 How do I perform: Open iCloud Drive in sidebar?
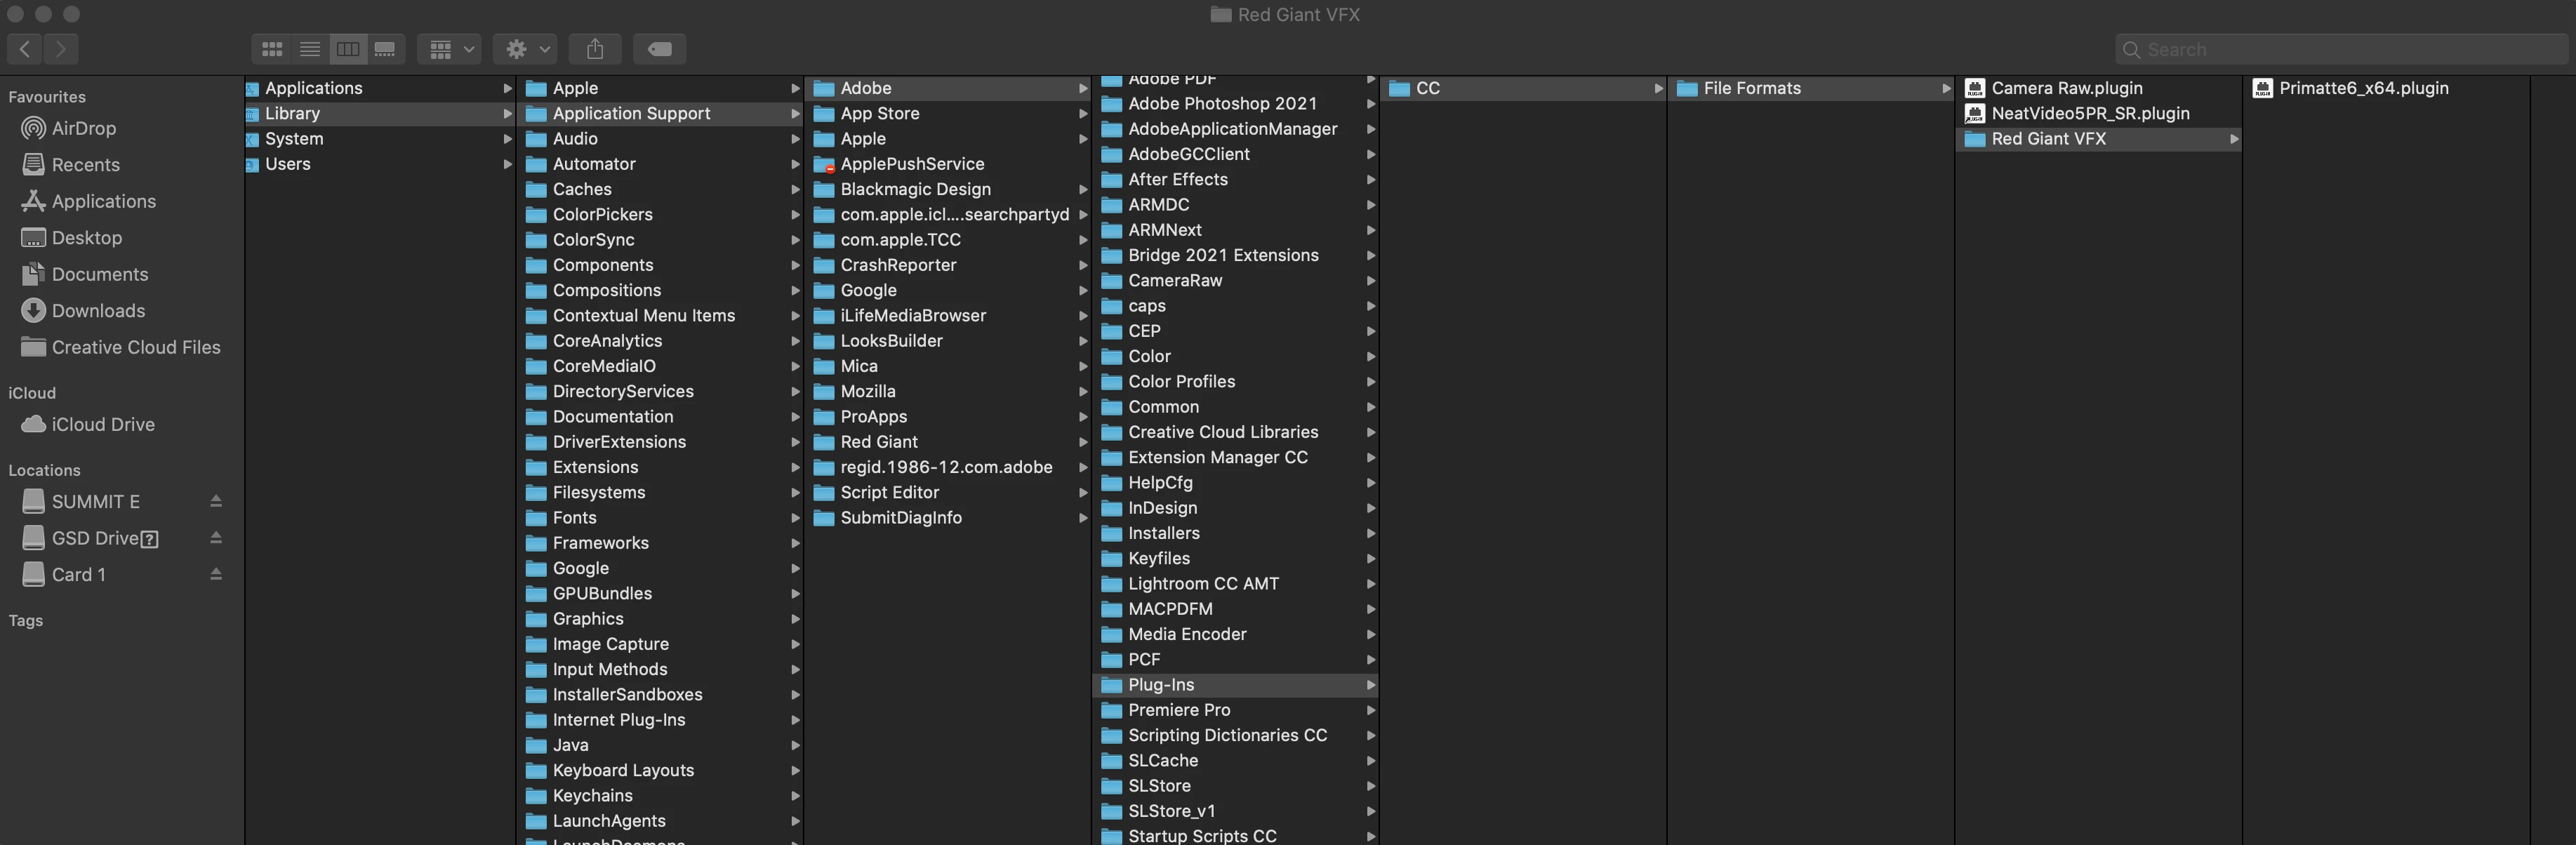click(103, 424)
